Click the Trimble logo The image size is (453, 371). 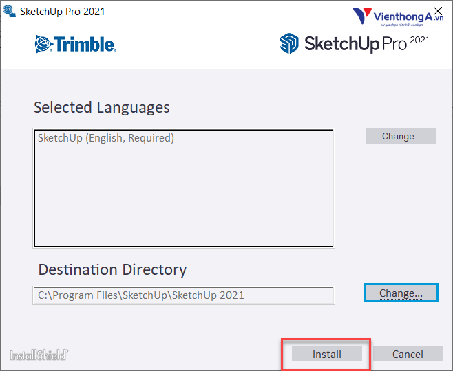pos(76,44)
